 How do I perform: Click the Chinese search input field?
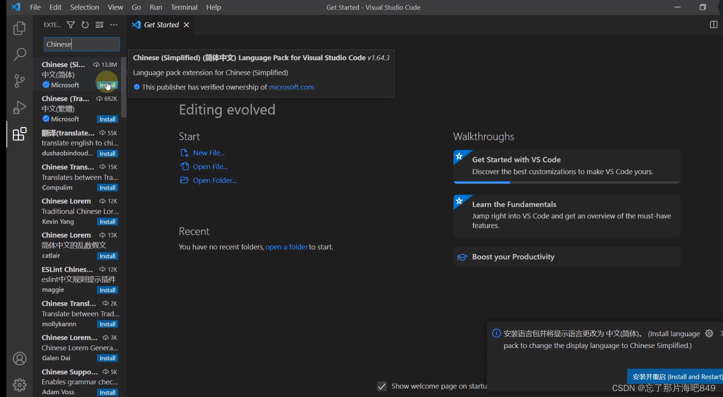[82, 44]
